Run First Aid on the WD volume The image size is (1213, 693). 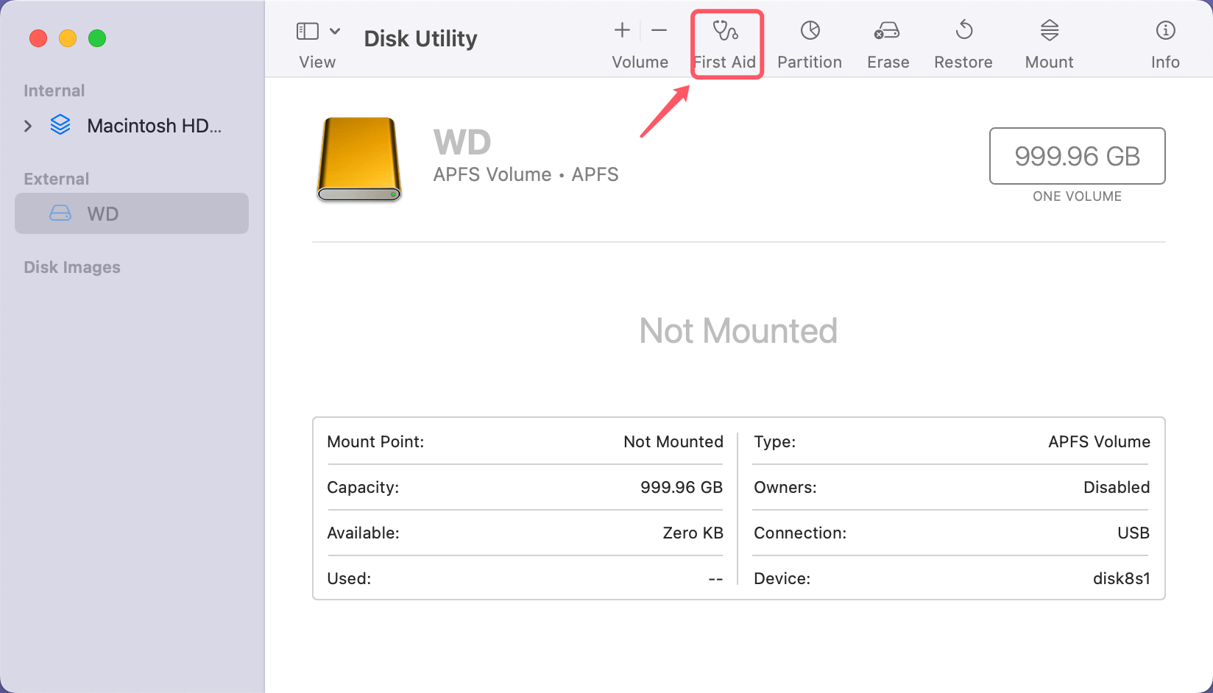(726, 40)
